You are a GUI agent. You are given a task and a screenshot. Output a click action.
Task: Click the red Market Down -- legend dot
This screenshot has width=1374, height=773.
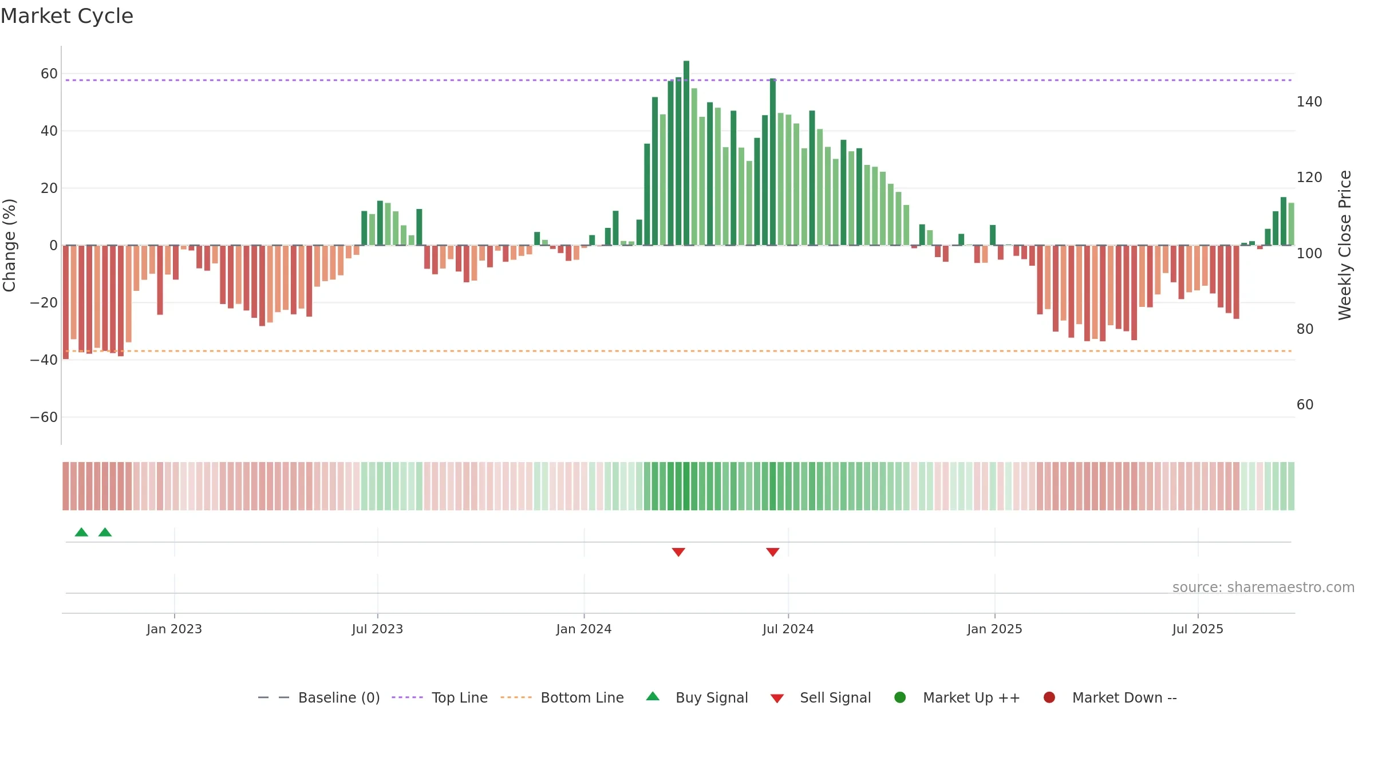(1049, 697)
